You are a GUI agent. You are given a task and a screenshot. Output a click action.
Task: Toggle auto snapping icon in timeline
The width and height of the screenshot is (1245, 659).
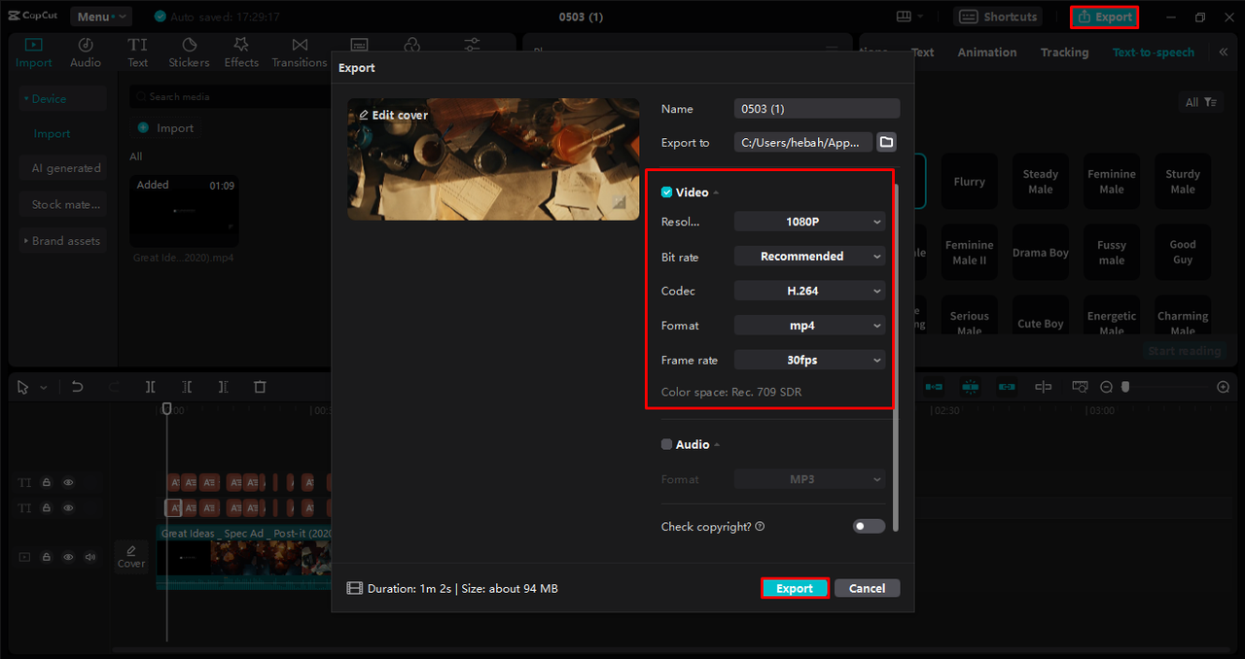[x=970, y=387]
